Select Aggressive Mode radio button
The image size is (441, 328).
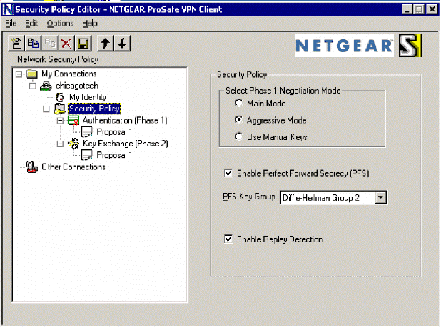tap(239, 120)
